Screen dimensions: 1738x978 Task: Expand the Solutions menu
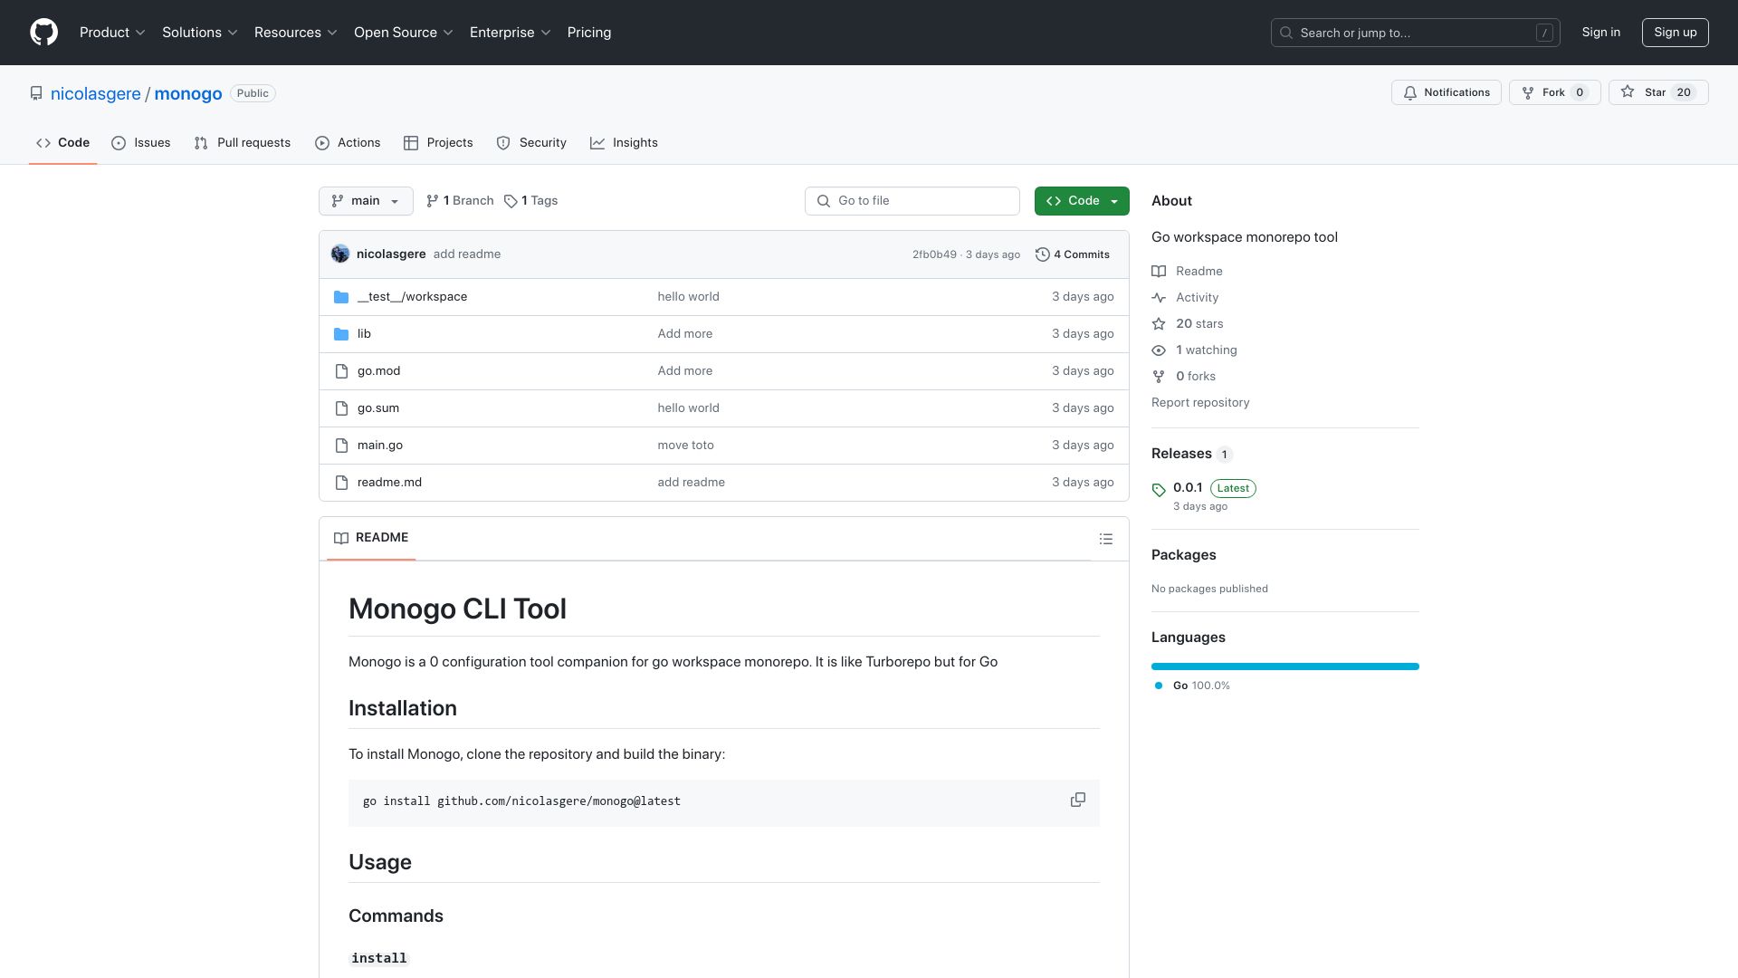pos(200,33)
